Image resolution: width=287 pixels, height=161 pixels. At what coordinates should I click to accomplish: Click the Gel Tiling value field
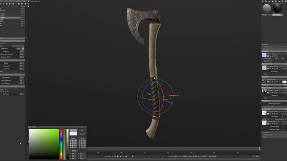click(x=22, y=94)
